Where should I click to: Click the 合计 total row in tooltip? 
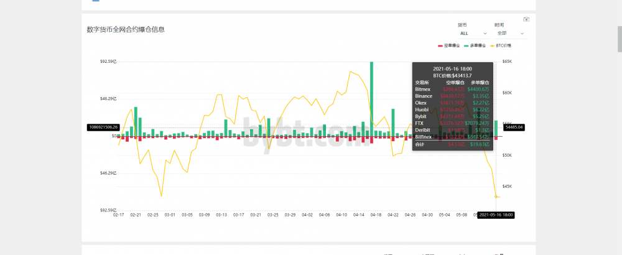point(452,144)
